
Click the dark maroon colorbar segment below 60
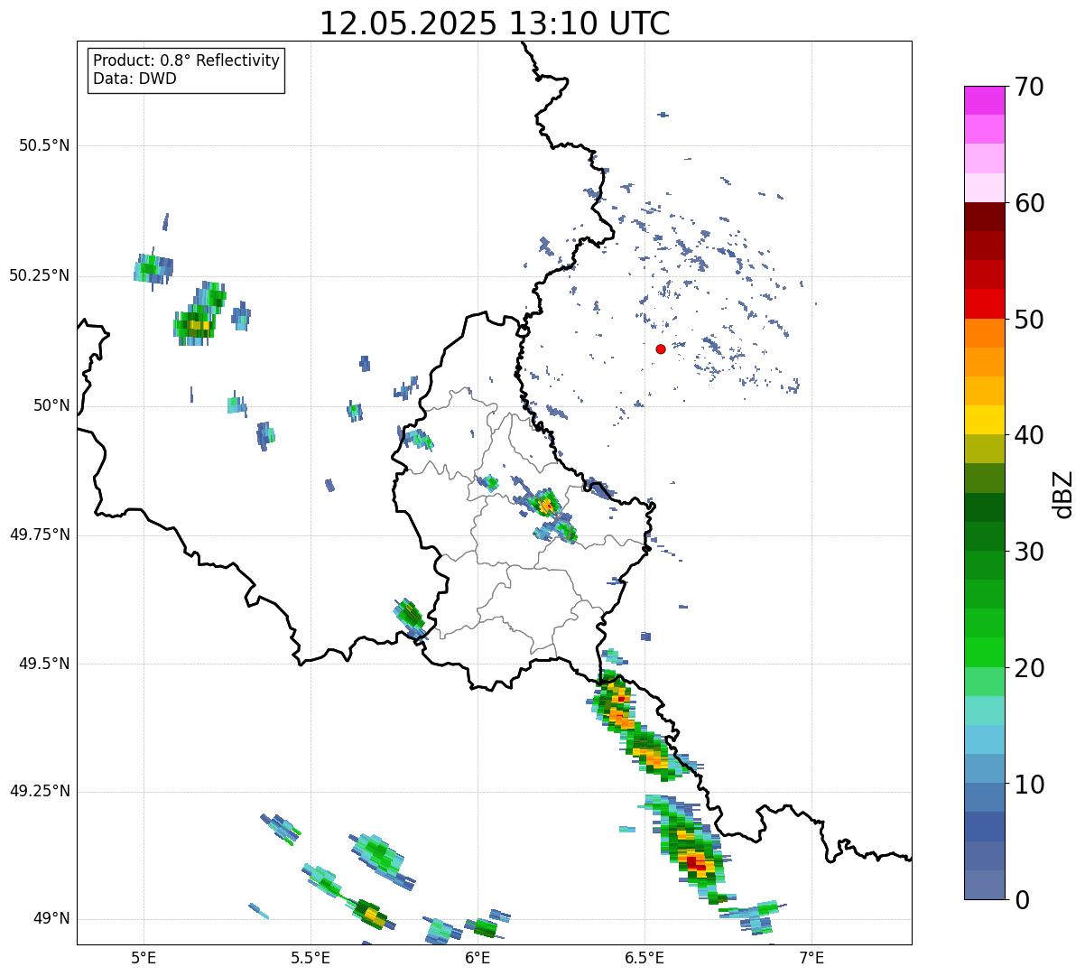coord(984,217)
